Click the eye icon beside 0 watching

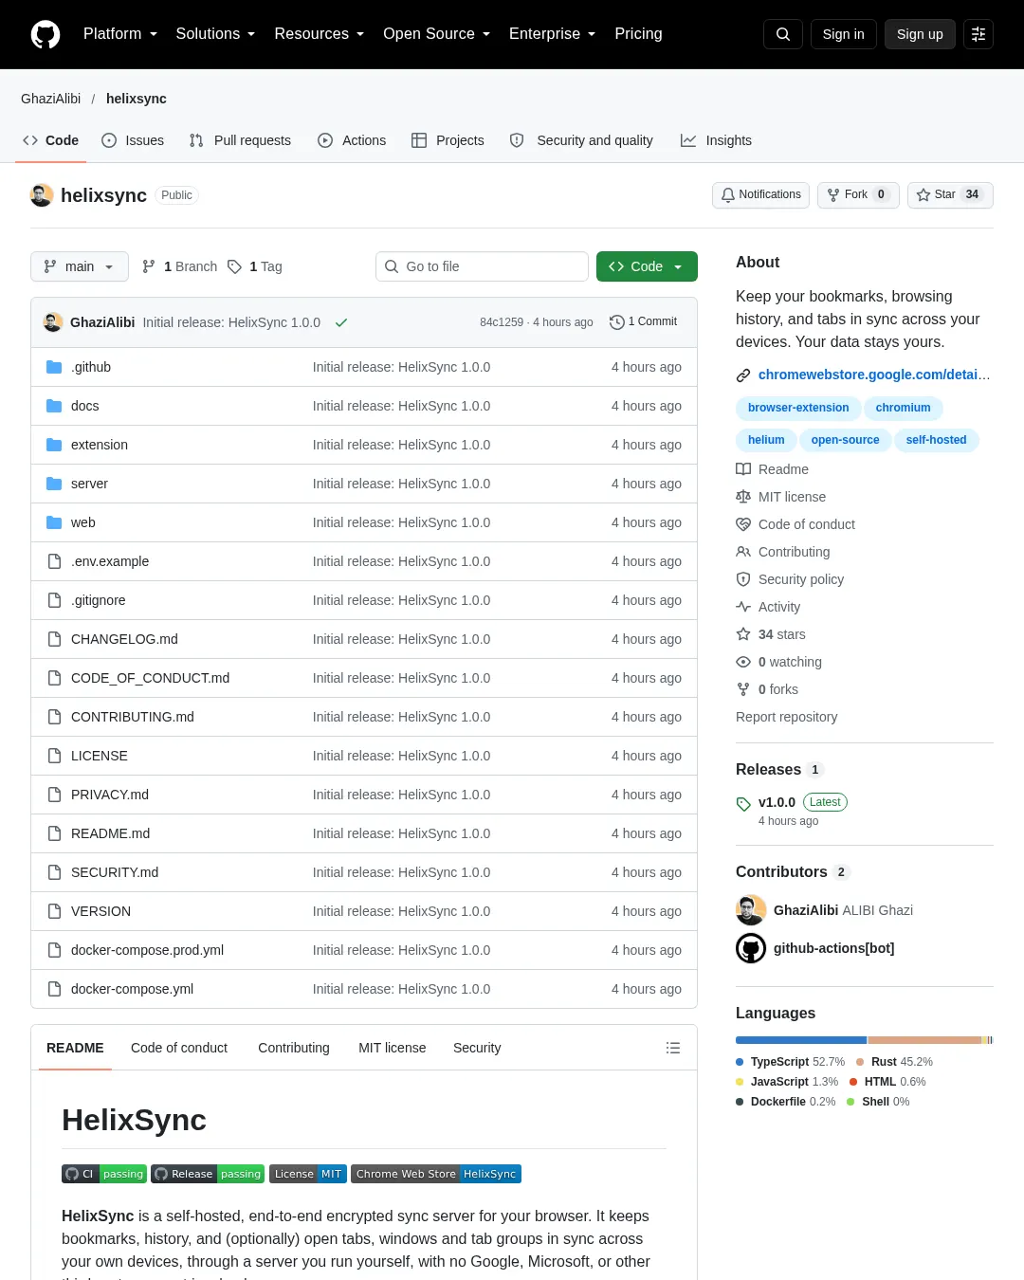[x=743, y=662]
